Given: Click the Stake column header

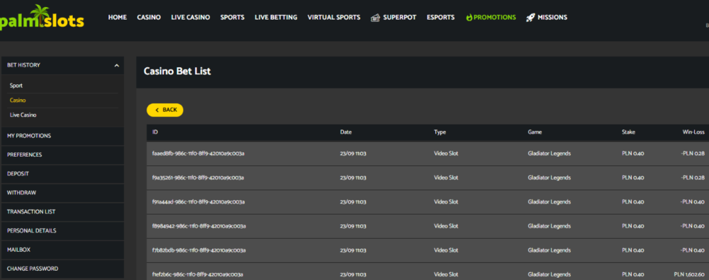Looking at the screenshot, I should pos(628,133).
